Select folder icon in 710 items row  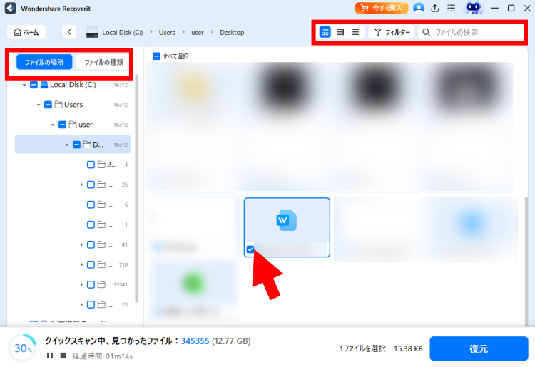(x=101, y=265)
